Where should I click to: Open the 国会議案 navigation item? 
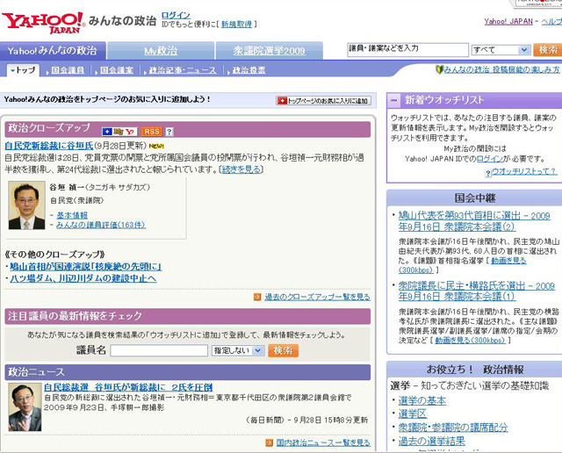pos(117,70)
